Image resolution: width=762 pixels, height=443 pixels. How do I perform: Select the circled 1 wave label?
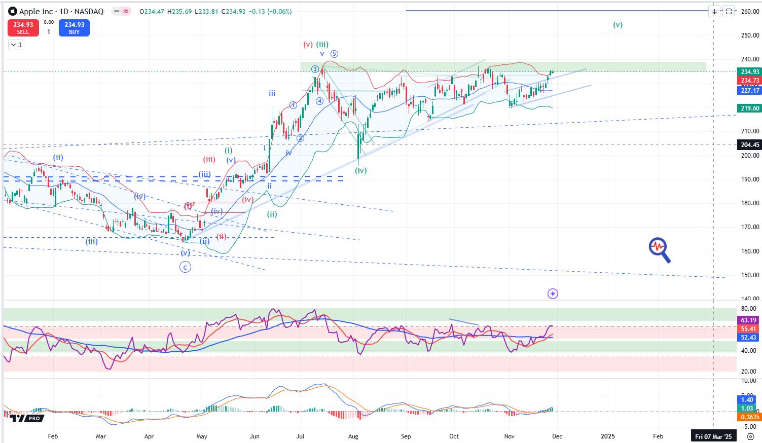click(x=293, y=105)
